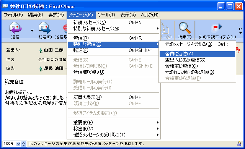Choose 差出人にのみ返信 menu entry
This screenshot has width=245, height=149.
198,60
